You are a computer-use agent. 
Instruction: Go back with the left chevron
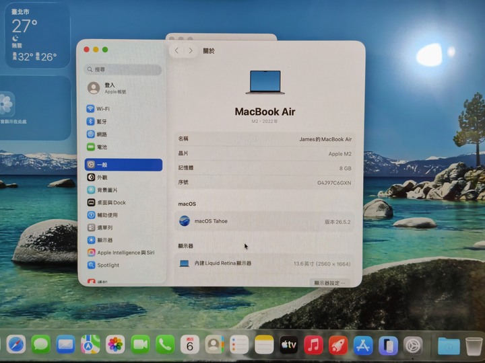(176, 50)
